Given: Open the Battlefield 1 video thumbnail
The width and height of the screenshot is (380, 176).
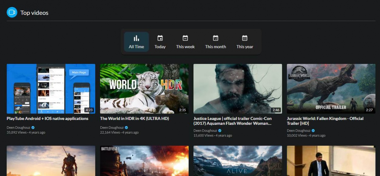Looking at the screenshot, I should point(144,161).
